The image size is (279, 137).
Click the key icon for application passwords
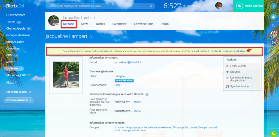click(x=228, y=78)
